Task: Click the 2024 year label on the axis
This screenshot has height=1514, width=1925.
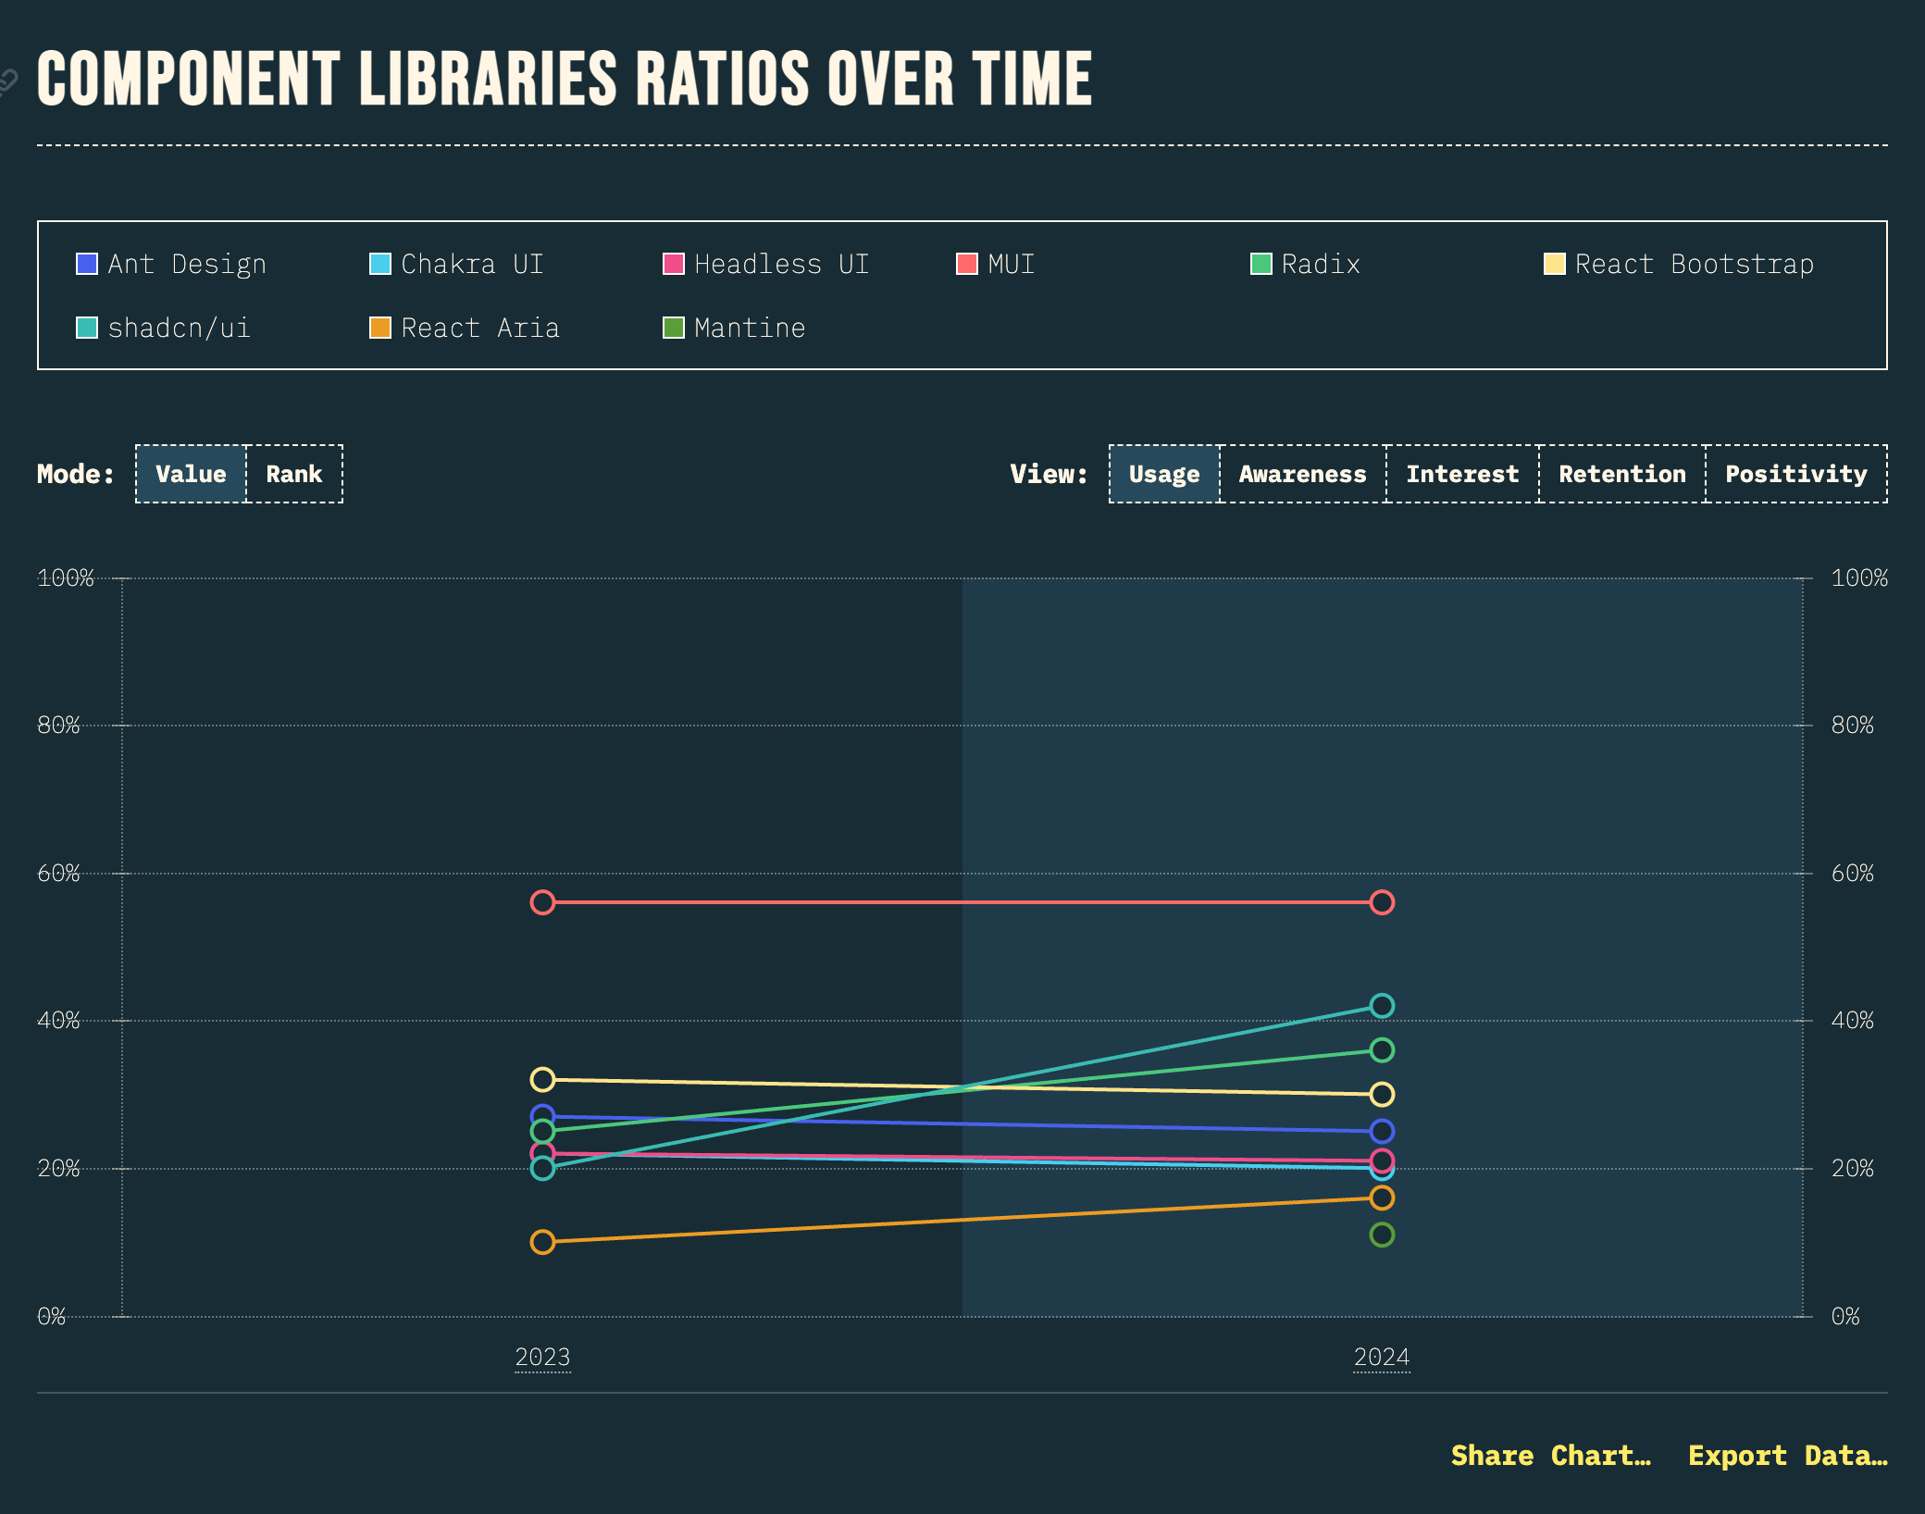Action: click(1381, 1358)
